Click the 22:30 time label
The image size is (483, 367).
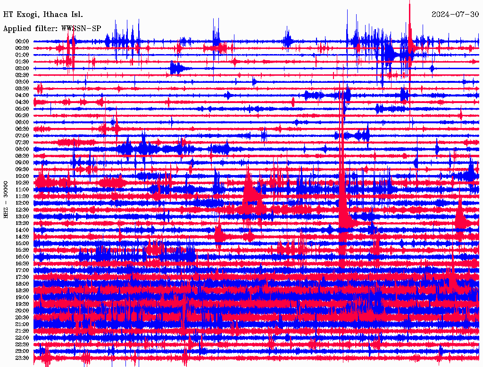pyautogui.click(x=22, y=344)
